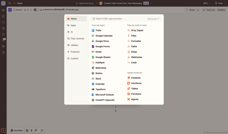The height and width of the screenshot is (134, 228).
Task: Open sidebar calendar icon
Action: [3, 29]
